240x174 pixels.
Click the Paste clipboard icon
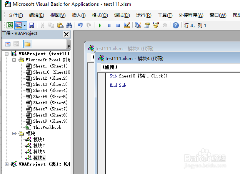pyautogui.click(x=60, y=25)
